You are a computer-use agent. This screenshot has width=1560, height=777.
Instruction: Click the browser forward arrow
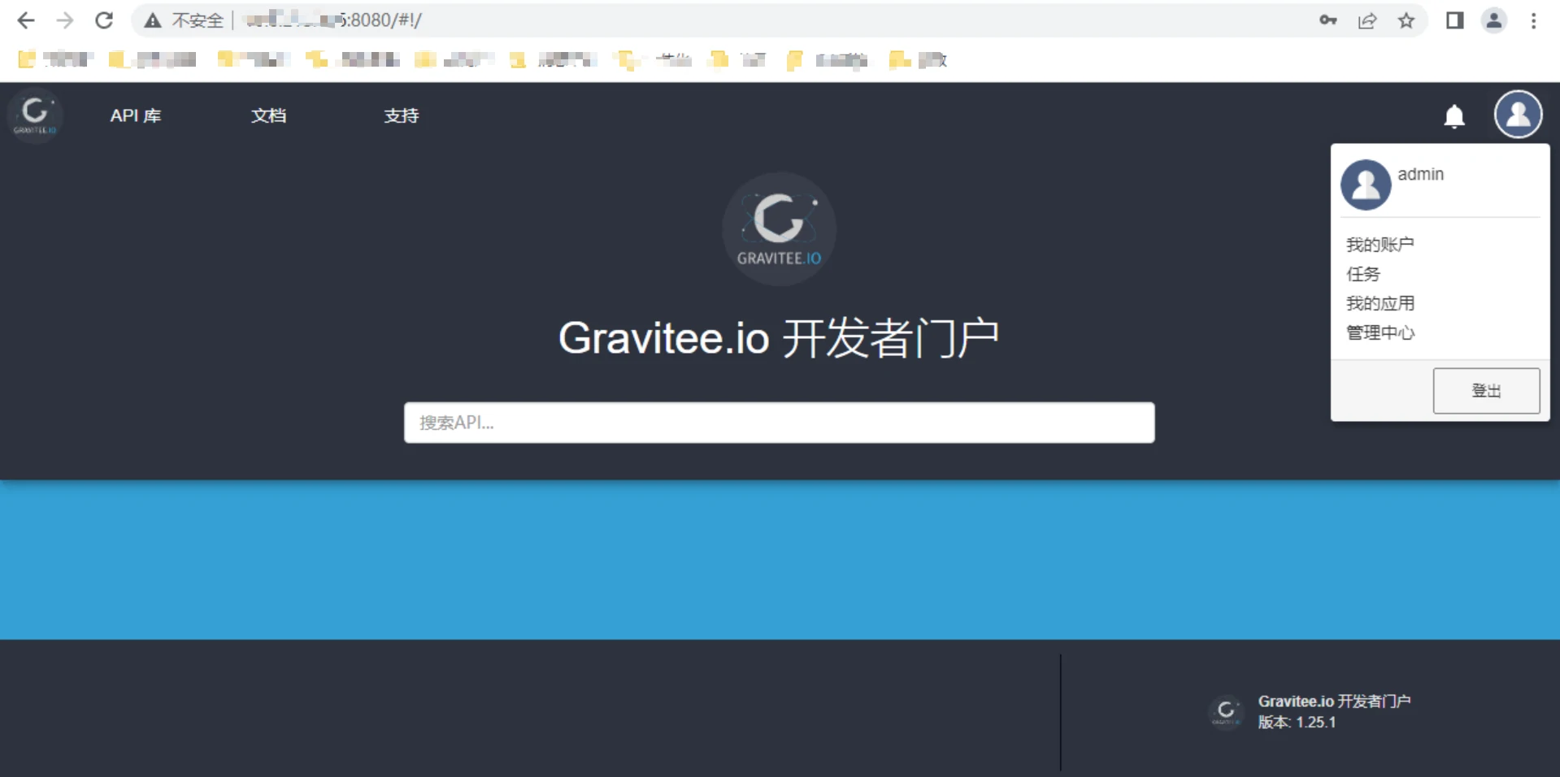point(65,20)
